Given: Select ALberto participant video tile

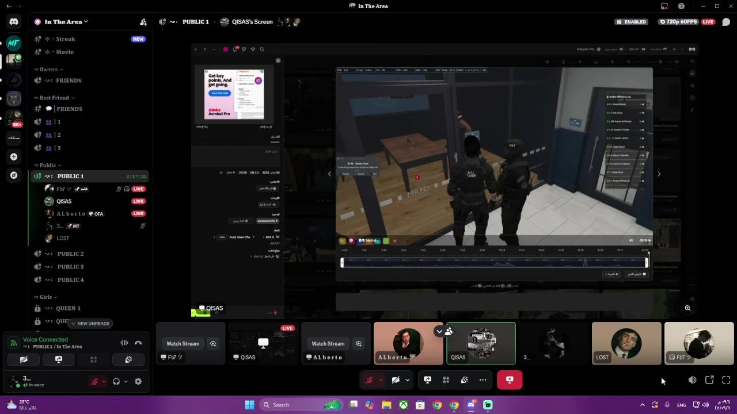Looking at the screenshot, I should (x=408, y=343).
